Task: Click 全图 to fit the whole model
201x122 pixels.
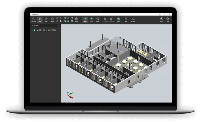Action: [x=168, y=20]
